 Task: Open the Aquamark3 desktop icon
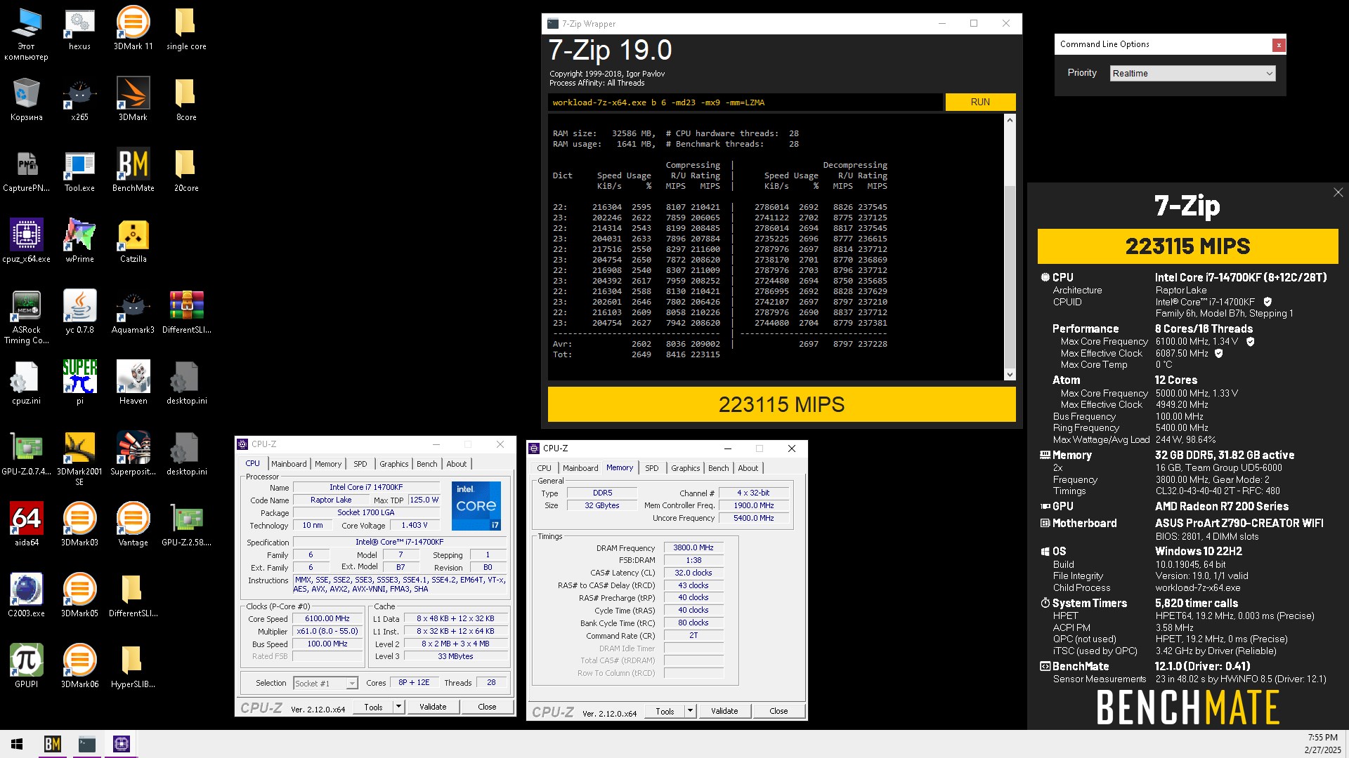(133, 312)
